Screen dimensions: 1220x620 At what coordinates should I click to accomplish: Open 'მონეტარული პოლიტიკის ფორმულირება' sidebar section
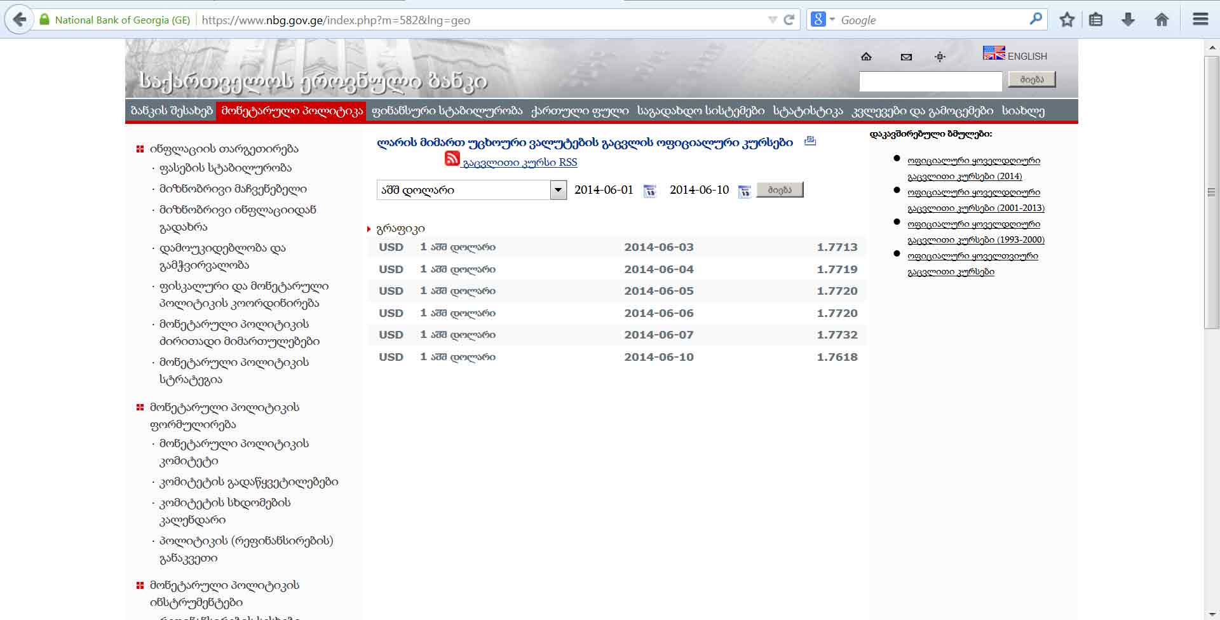pyautogui.click(x=224, y=415)
